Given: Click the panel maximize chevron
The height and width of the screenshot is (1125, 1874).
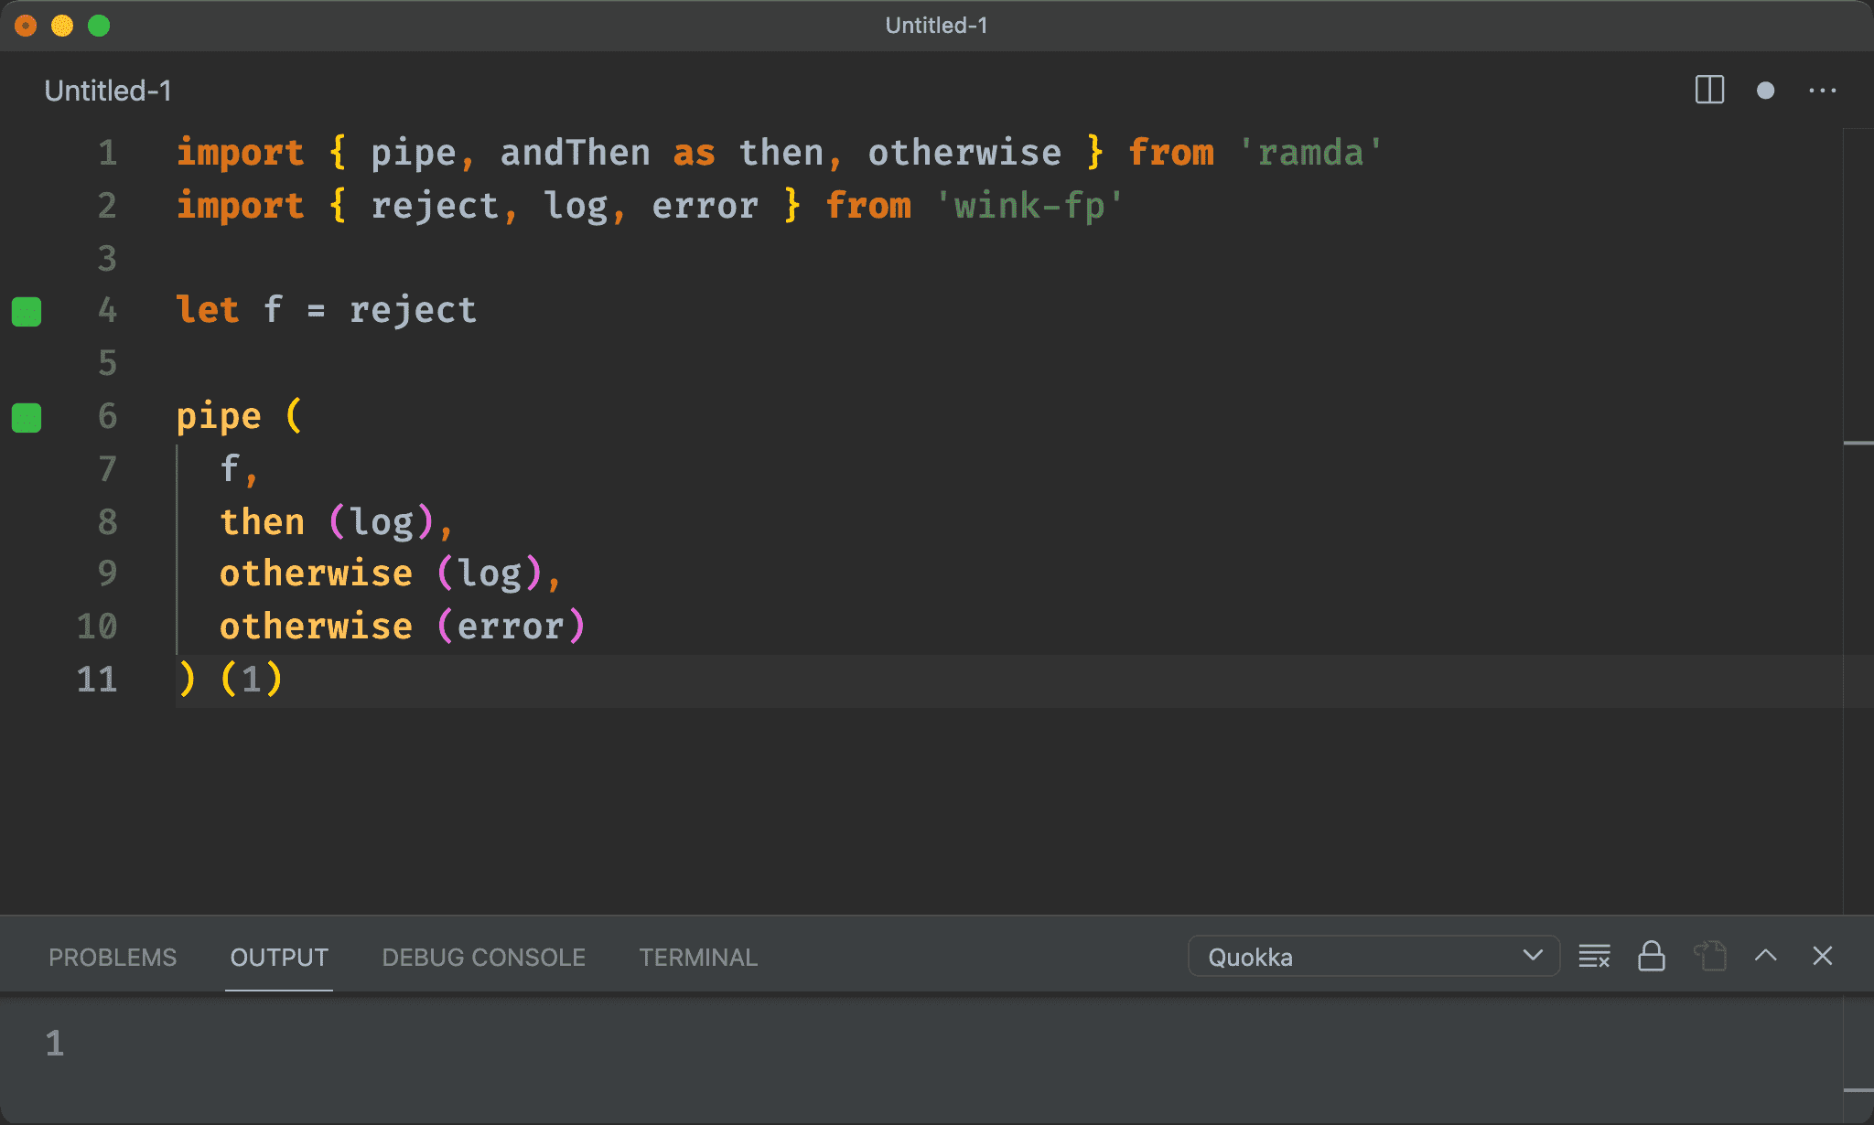Looking at the screenshot, I should click(1768, 957).
